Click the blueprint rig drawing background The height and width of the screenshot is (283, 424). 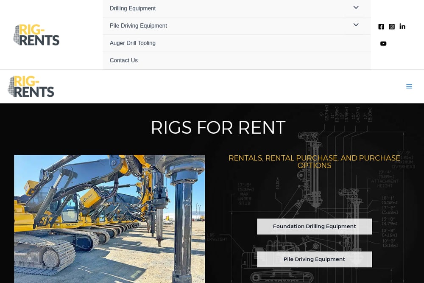point(314,195)
